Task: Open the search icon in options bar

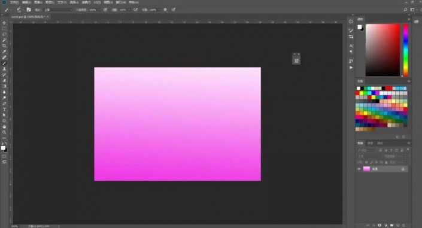Action: 405,10
